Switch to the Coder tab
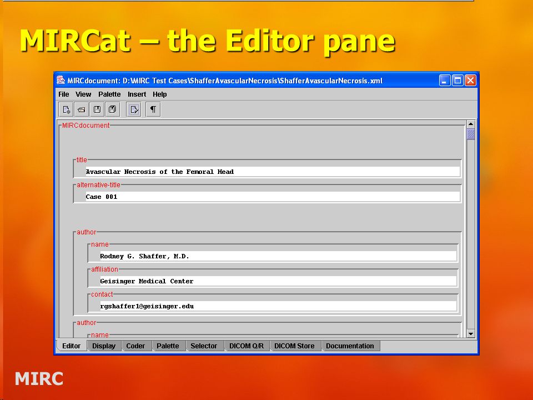Screen dimensions: 533x400 point(135,346)
